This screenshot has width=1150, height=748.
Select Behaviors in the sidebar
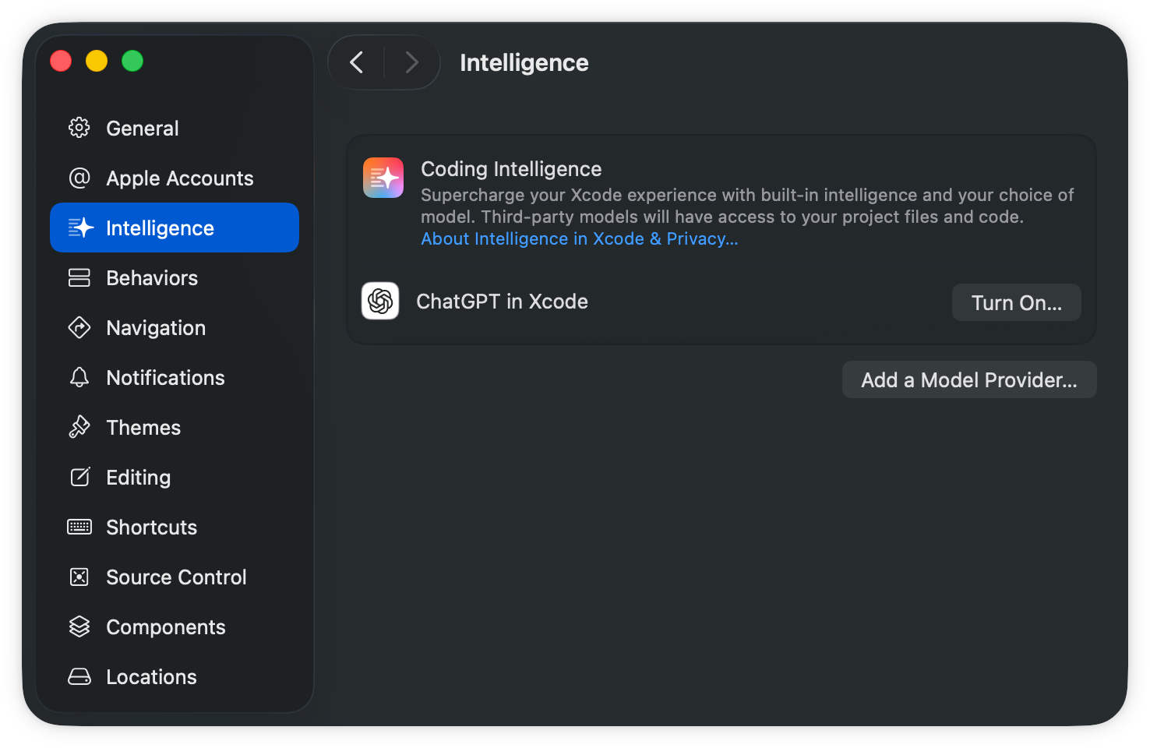152,277
